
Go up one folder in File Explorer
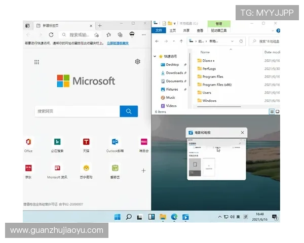(x=181, y=41)
